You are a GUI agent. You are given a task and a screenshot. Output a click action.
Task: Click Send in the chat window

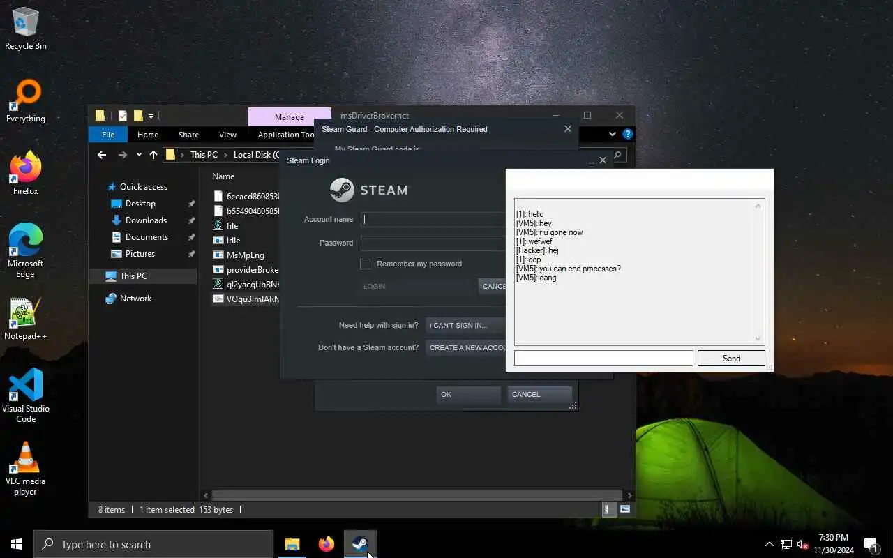pos(731,359)
